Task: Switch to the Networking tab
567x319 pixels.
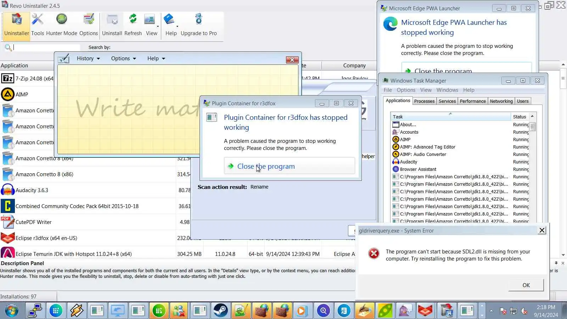Action: 501,101
